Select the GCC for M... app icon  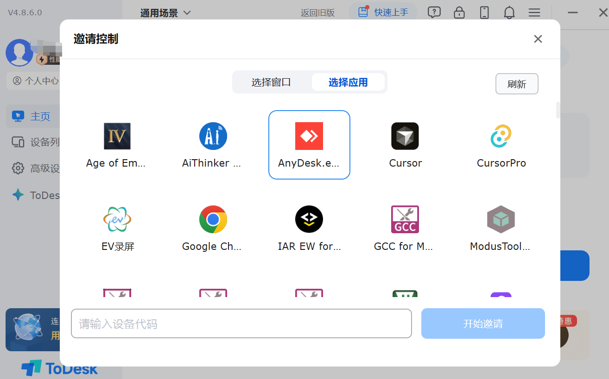pos(405,219)
